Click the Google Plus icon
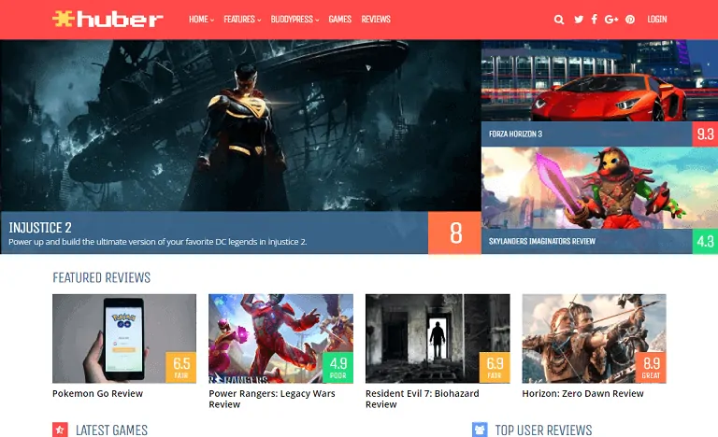The width and height of the screenshot is (718, 437). click(611, 20)
